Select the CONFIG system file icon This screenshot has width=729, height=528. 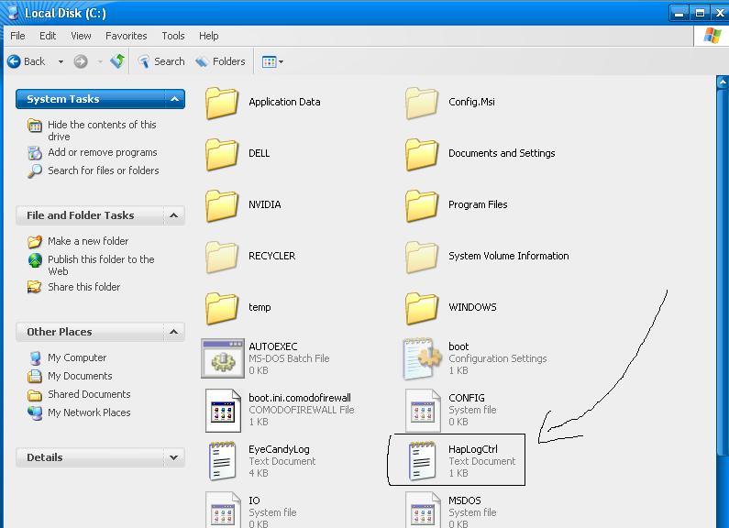coord(423,411)
